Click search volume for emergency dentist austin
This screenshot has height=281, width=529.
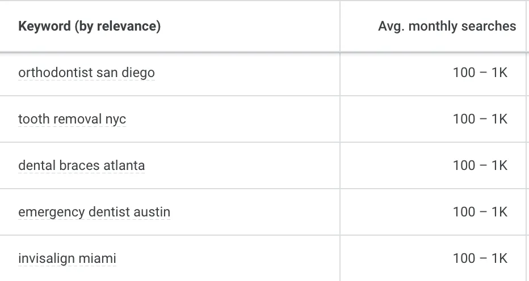pyautogui.click(x=480, y=212)
